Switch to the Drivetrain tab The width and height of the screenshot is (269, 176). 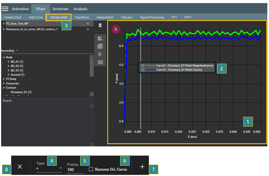61,9
